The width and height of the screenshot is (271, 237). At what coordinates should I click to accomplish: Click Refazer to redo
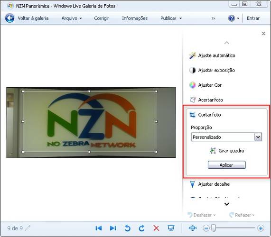point(241,215)
